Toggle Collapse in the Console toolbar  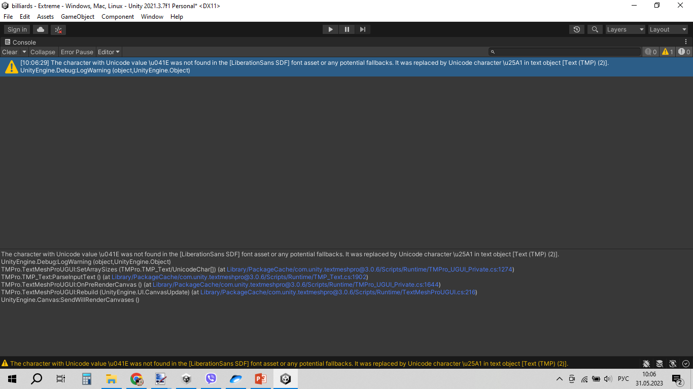point(43,52)
